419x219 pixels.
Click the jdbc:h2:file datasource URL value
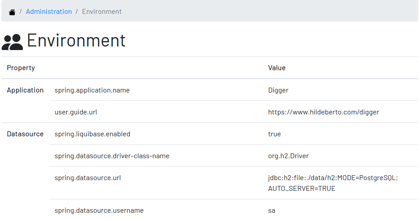[333, 183]
